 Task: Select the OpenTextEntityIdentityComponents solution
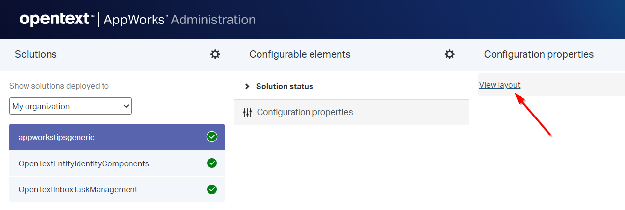tap(83, 163)
